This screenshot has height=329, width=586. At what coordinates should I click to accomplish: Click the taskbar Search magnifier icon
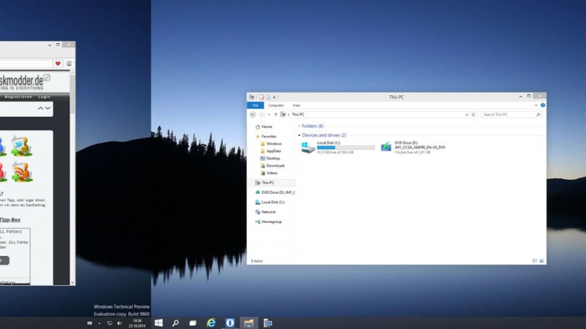(176, 322)
